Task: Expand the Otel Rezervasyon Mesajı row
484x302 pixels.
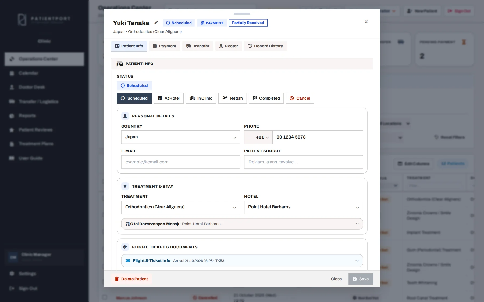Action: click(242, 224)
